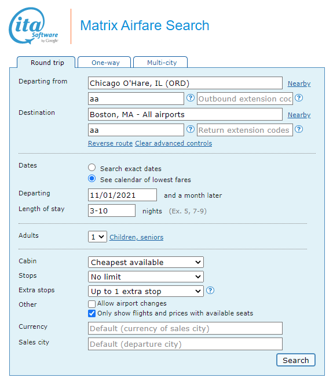Open help icon beside Extra stops

pos(210,291)
